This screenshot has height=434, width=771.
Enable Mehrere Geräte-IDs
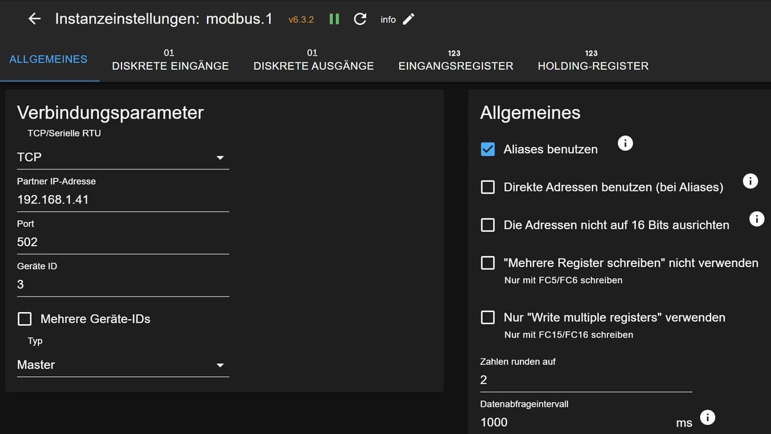(x=24, y=318)
